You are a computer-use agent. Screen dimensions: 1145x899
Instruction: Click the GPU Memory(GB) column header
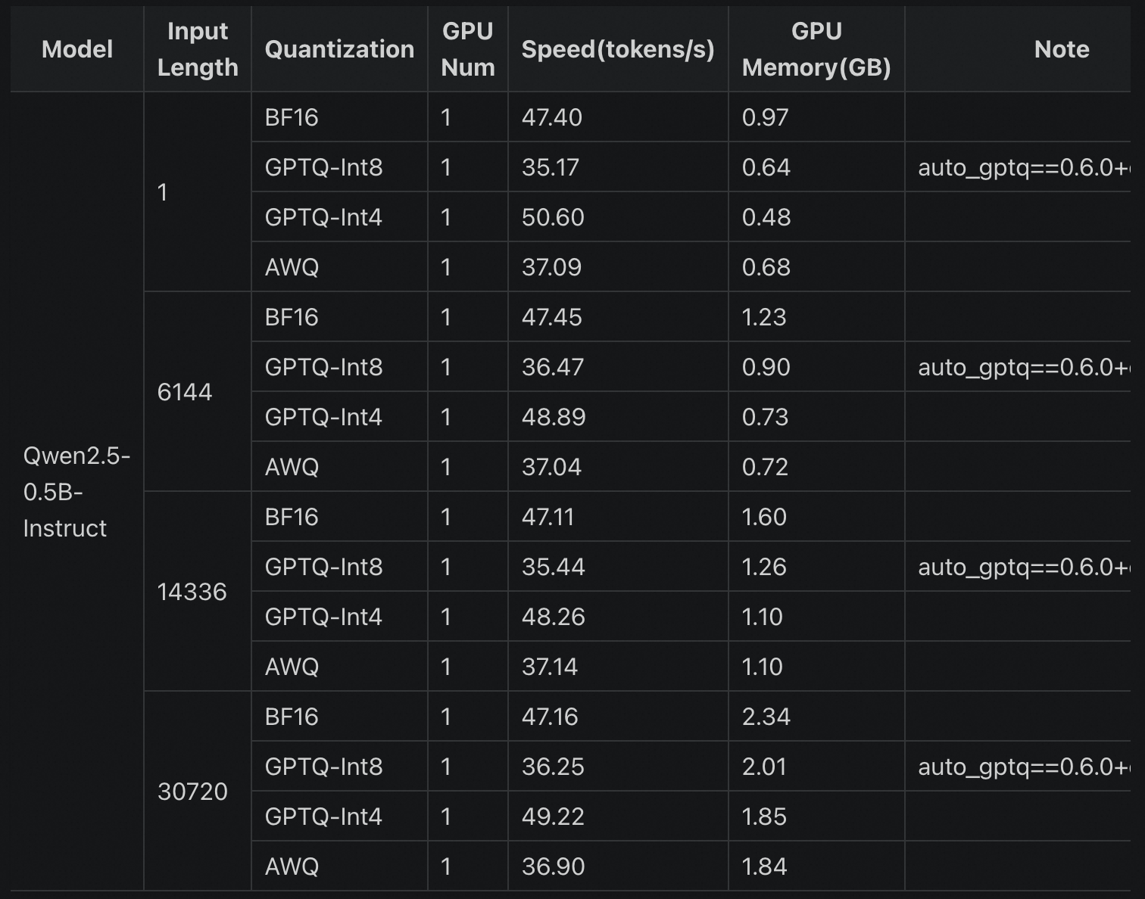[816, 49]
